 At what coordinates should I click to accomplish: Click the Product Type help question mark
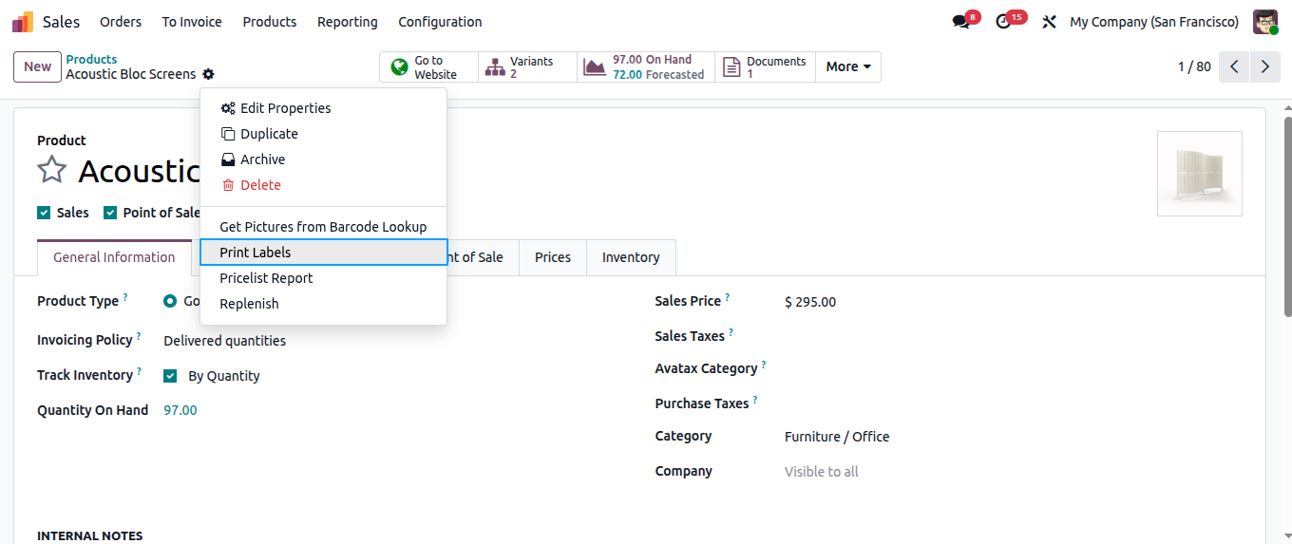pos(125,297)
